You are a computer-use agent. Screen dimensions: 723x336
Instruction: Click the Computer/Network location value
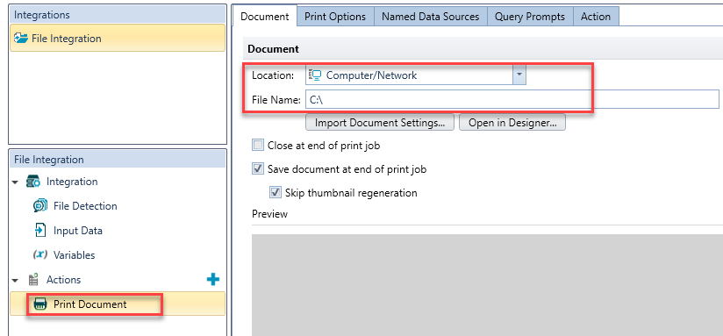coord(372,75)
